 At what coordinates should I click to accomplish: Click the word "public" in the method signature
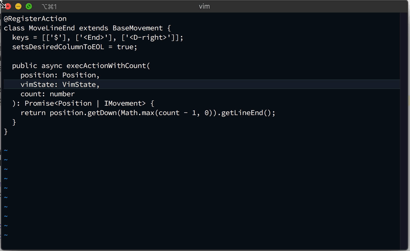[25, 66]
